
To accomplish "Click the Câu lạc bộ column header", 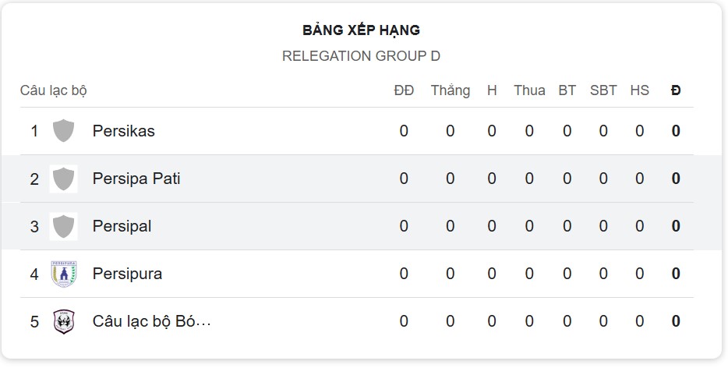I will 53,90.
